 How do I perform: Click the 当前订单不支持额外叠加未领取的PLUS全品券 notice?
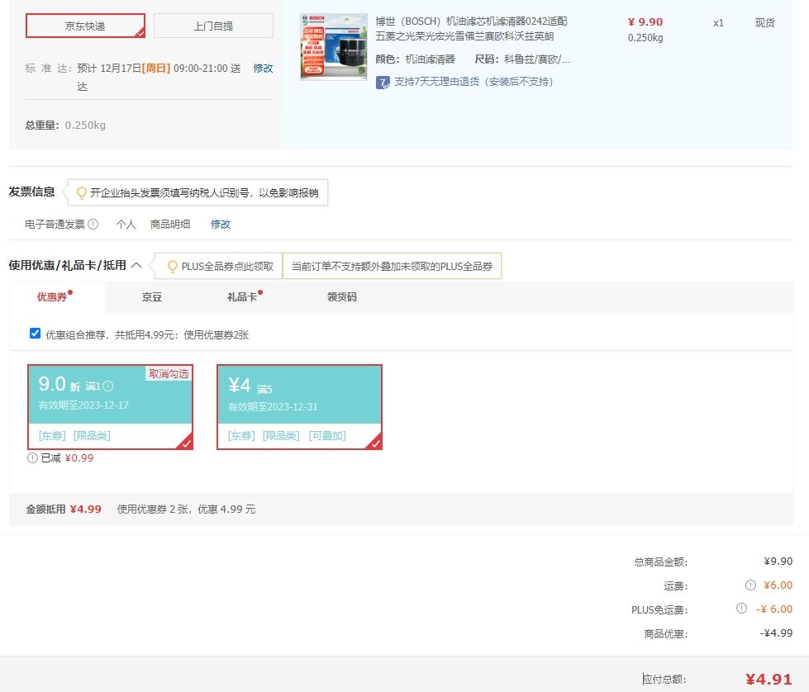pyautogui.click(x=393, y=266)
